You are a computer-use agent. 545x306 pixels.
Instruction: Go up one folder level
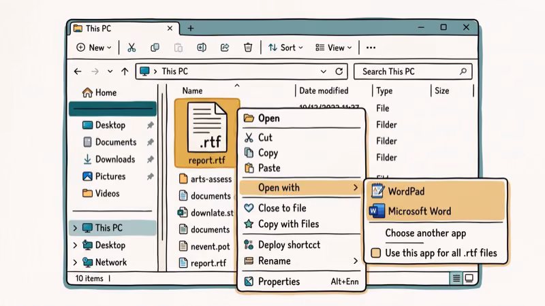coord(125,71)
